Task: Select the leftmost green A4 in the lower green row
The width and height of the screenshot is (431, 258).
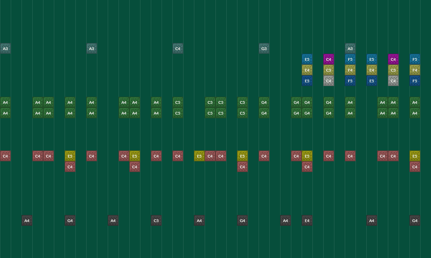Action: click(5, 113)
